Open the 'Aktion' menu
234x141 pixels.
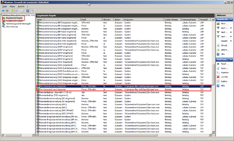click(x=12, y=6)
